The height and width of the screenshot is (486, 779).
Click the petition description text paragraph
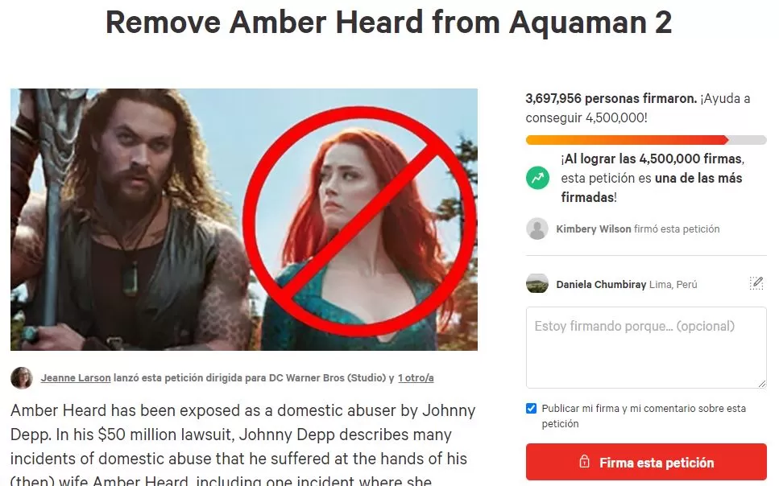[243, 444]
